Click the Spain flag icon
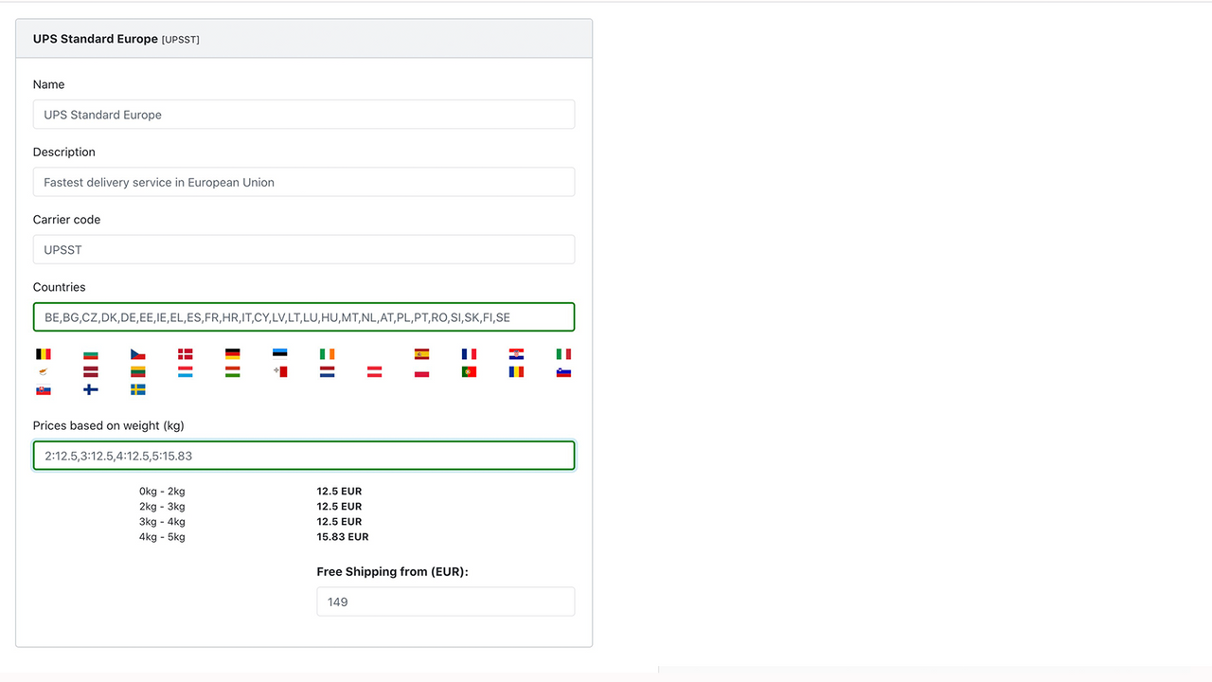The image size is (1212, 682). [x=421, y=354]
